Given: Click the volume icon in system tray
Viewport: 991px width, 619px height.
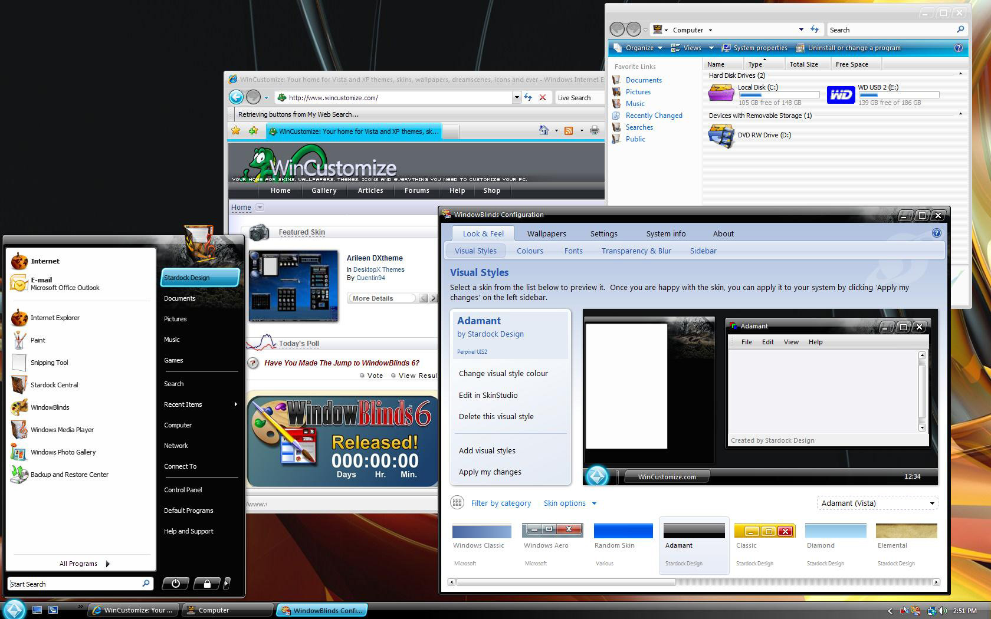Looking at the screenshot, I should coord(943,611).
